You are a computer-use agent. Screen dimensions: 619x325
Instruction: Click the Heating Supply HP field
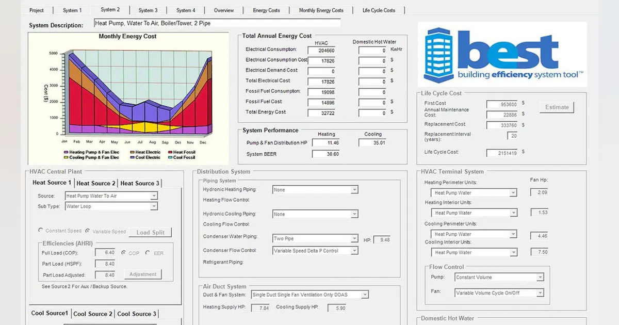tap(259, 308)
